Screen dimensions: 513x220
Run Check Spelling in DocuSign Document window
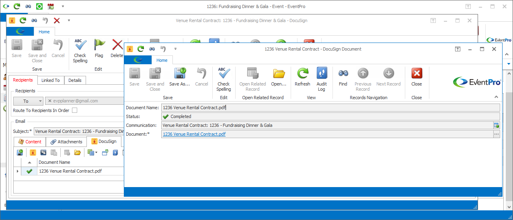point(224,79)
